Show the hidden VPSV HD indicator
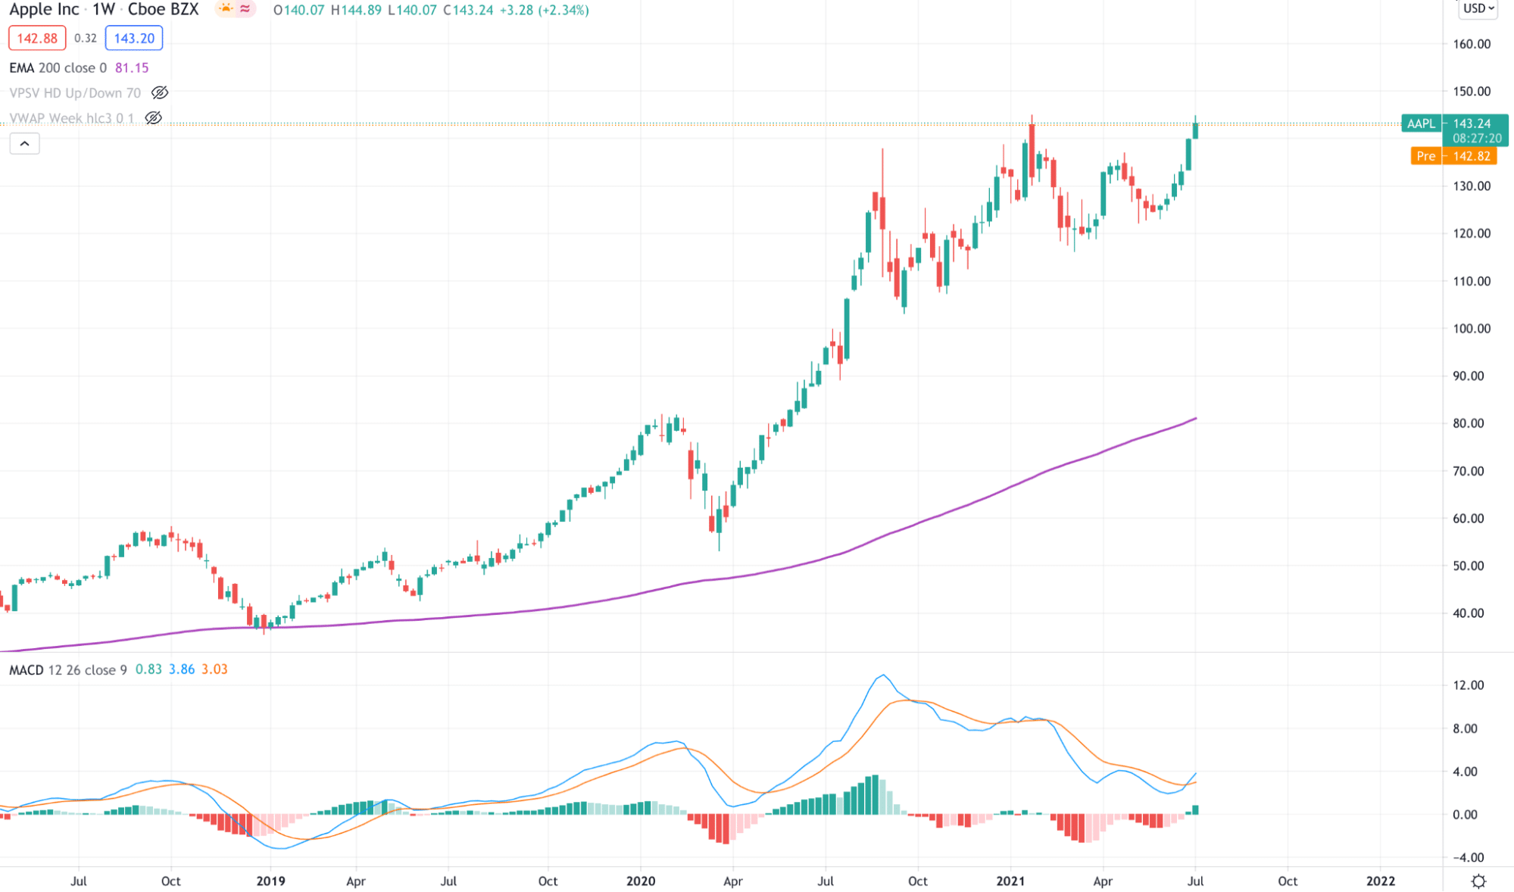 pos(160,93)
